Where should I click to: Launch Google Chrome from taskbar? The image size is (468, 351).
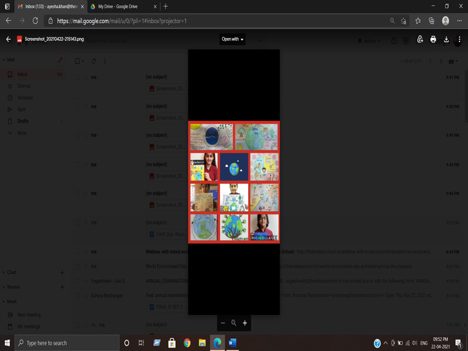point(187,343)
